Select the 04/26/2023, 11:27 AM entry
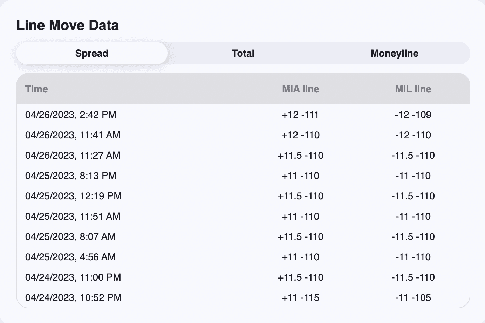This screenshot has width=485, height=323. [x=73, y=156]
